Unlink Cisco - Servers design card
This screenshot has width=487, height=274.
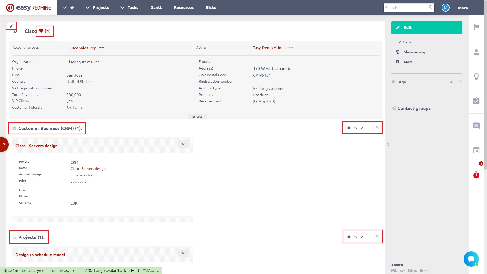[183, 144]
